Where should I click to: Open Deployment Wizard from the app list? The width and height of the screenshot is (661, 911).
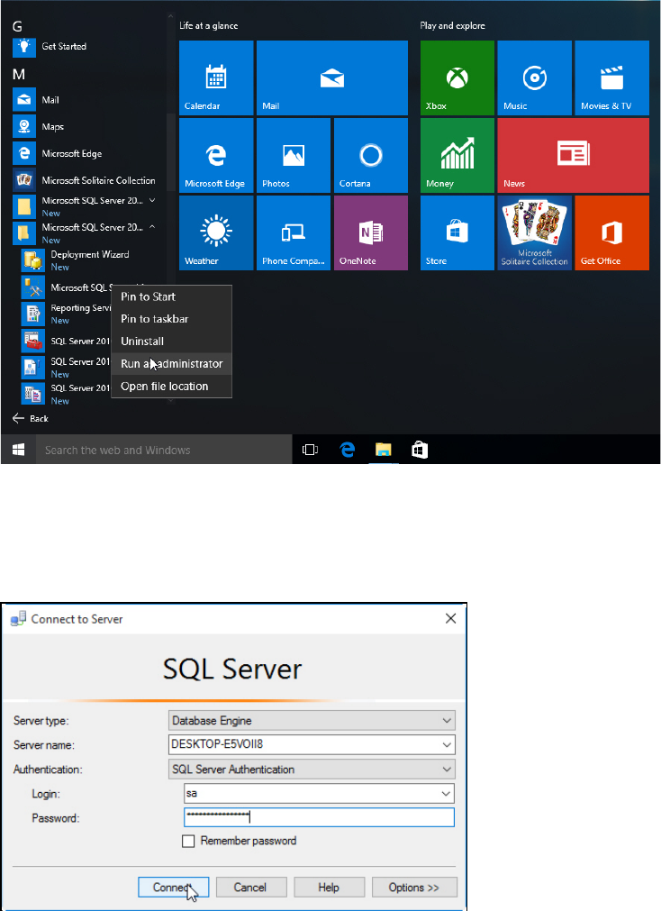[x=88, y=255]
